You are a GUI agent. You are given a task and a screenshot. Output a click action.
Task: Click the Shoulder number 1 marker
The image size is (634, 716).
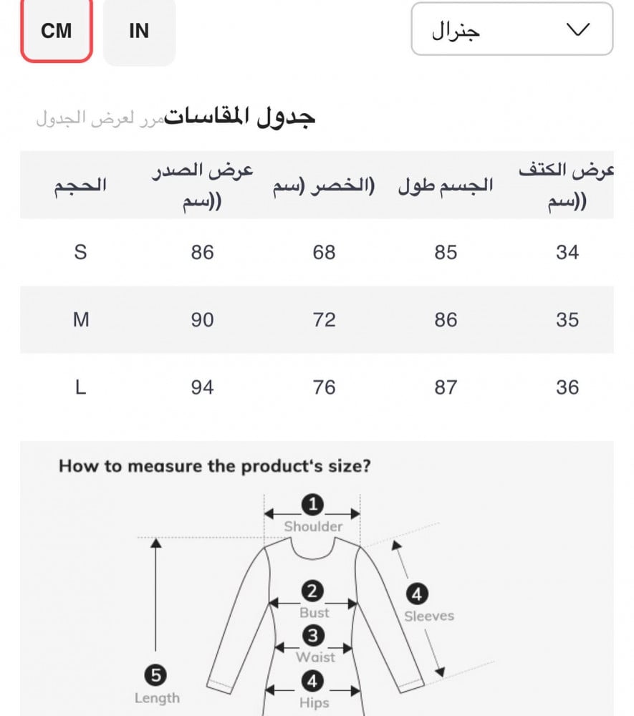313,505
